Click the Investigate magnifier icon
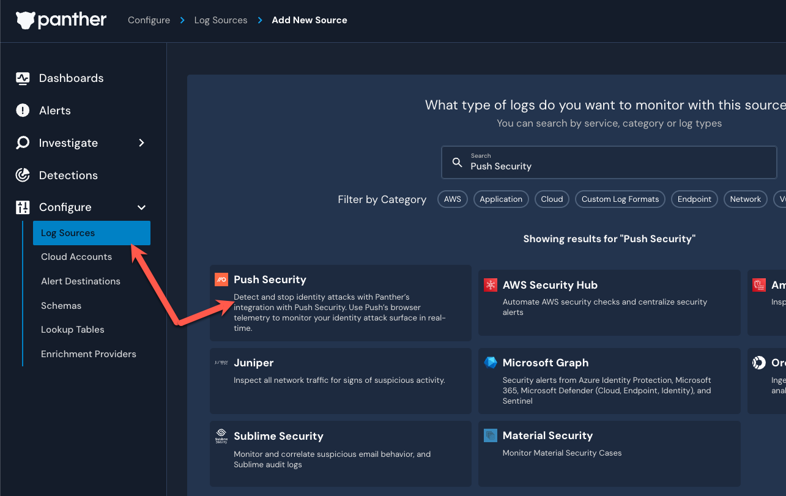 [23, 143]
